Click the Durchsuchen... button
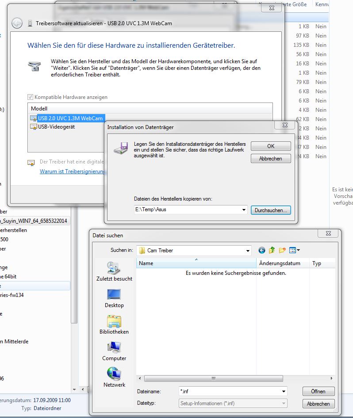Image resolution: width=353 pixels, height=418 pixels. point(271,210)
